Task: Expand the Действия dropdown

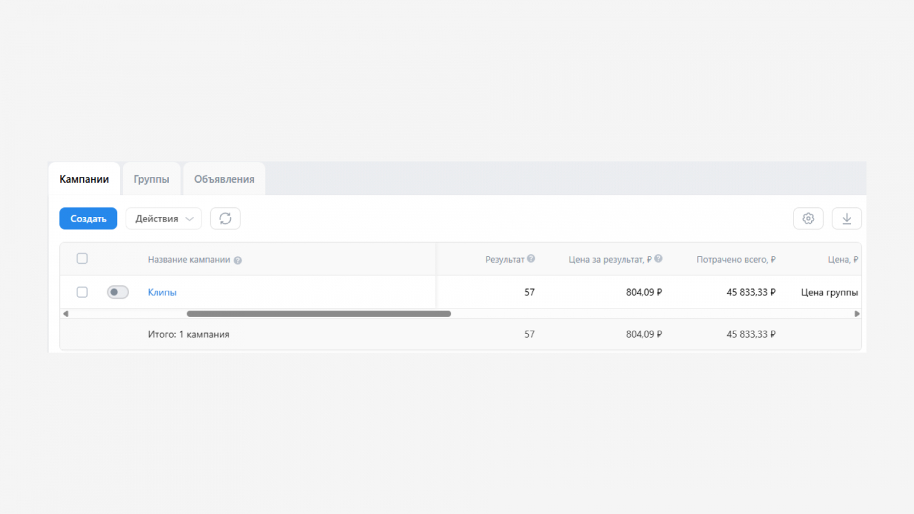Action: point(163,219)
